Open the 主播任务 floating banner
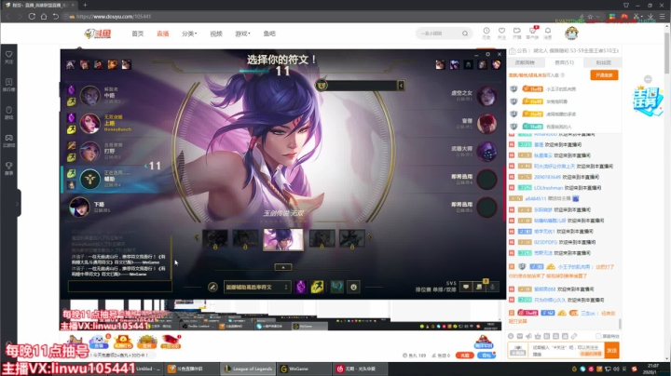Image resolution: width=671 pixels, height=376 pixels. pos(648,101)
